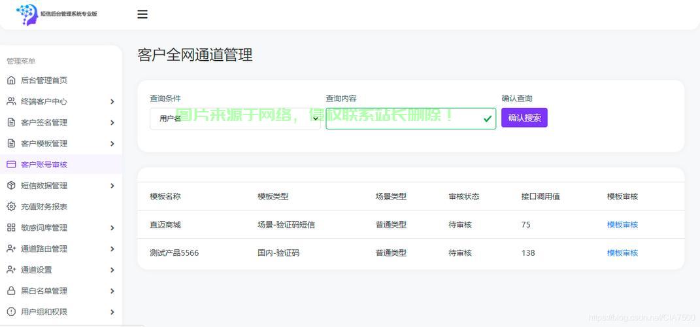700x327 pixels.
Task: Click 模板审核 link for 直迈商城
Action: tap(622, 224)
